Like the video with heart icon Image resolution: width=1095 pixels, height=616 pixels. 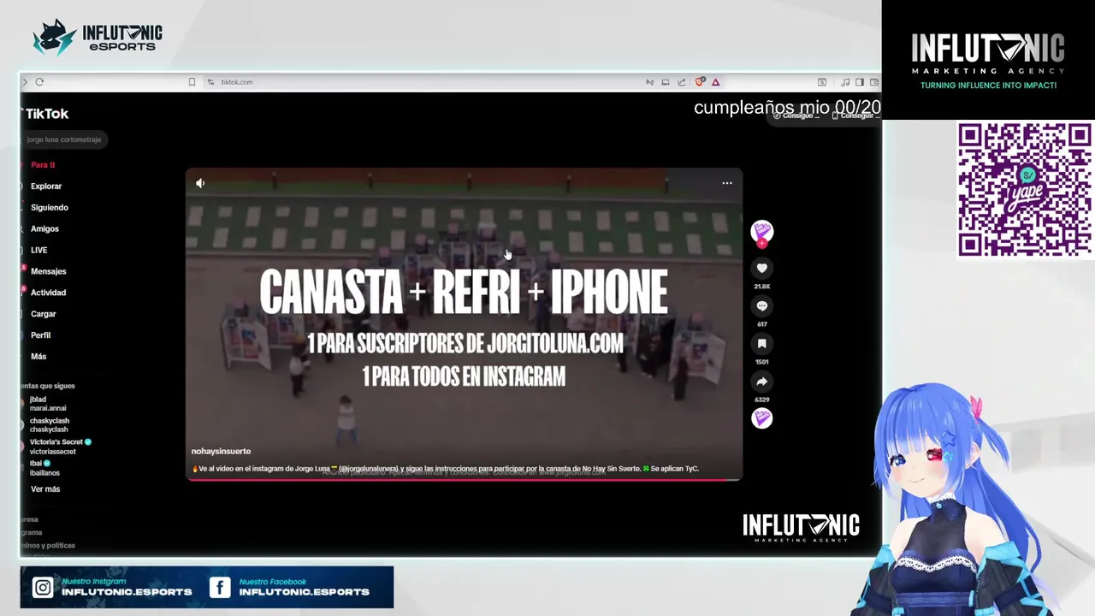click(x=761, y=269)
